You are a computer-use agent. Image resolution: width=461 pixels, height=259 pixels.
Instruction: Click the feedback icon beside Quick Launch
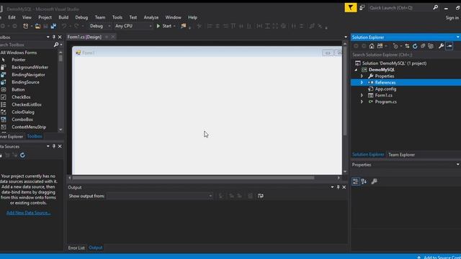pos(362,8)
